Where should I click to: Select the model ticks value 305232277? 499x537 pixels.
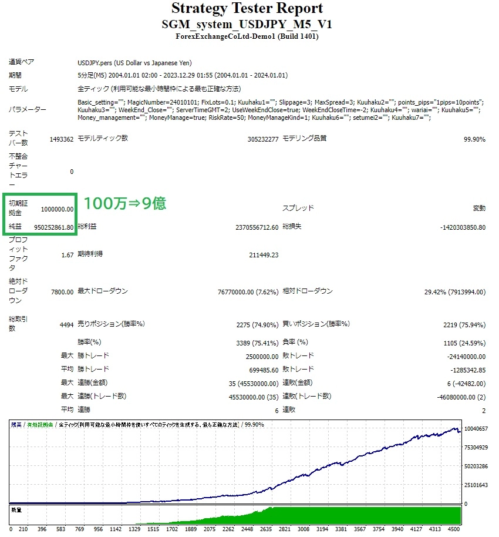click(263, 139)
